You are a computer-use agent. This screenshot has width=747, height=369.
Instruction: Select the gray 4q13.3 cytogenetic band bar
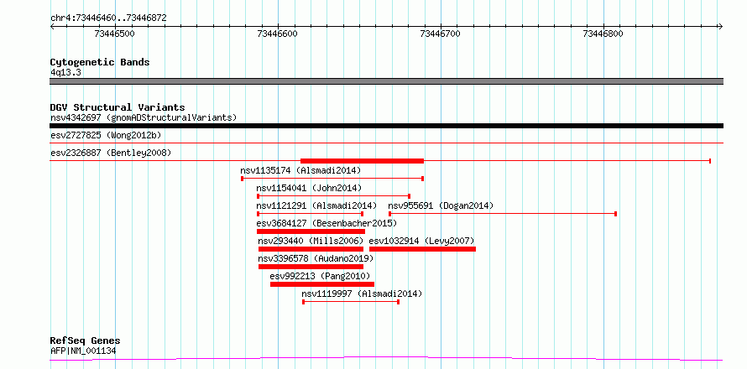tap(386, 81)
